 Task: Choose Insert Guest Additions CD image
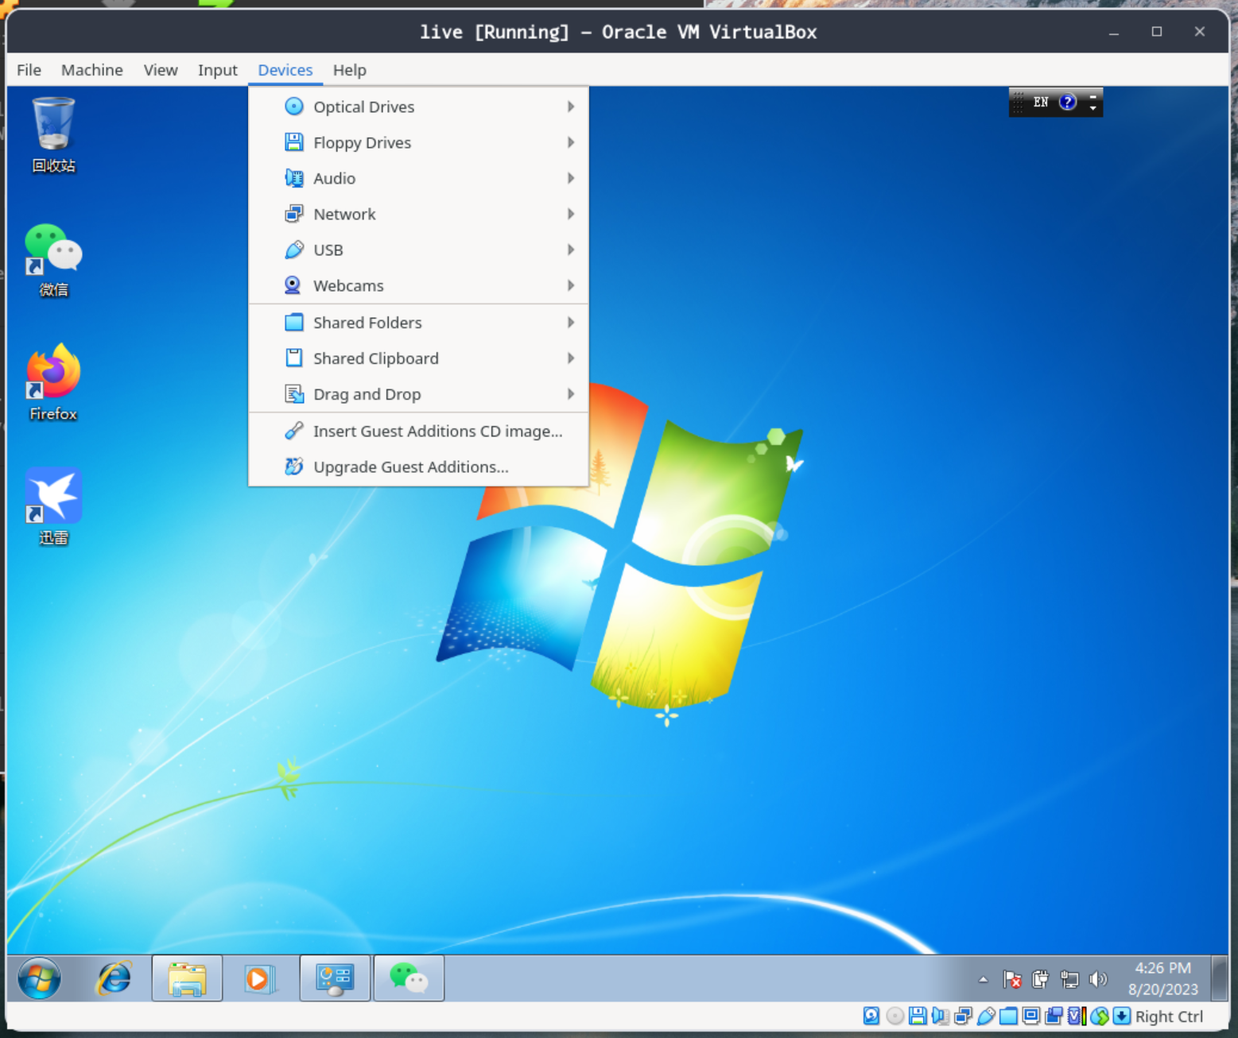point(418,431)
